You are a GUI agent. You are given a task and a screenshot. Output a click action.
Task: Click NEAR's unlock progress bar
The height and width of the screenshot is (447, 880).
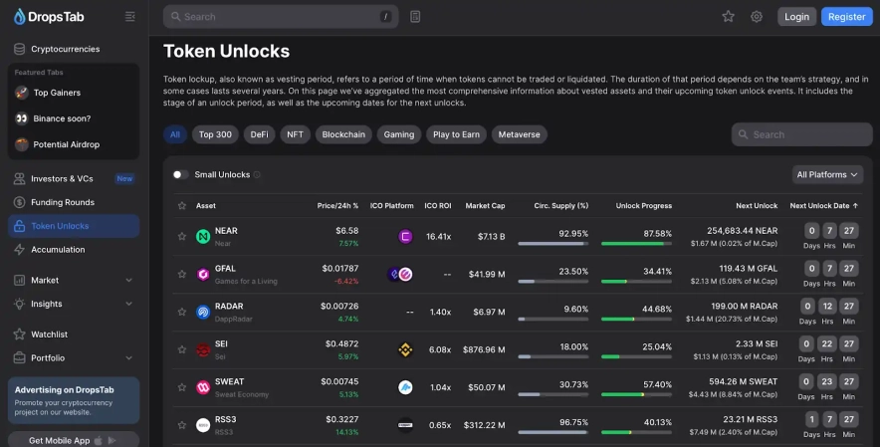point(636,243)
